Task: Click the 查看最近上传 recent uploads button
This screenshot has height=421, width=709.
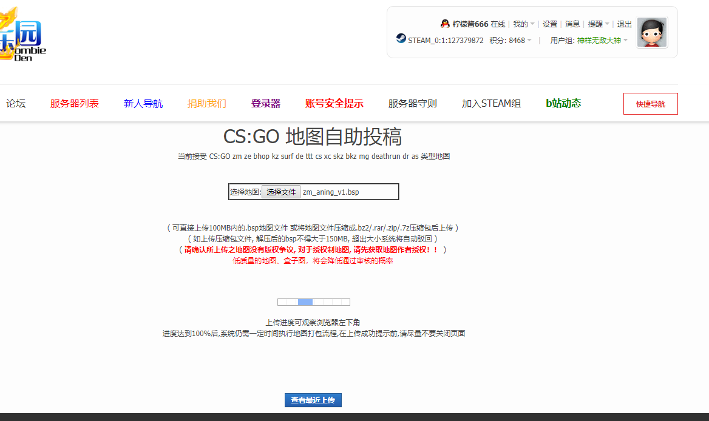Action: tap(313, 400)
